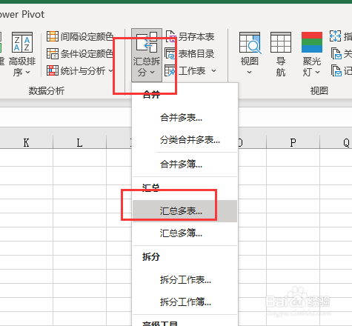
Task: Click the 工作表 icon
Action: click(x=170, y=70)
